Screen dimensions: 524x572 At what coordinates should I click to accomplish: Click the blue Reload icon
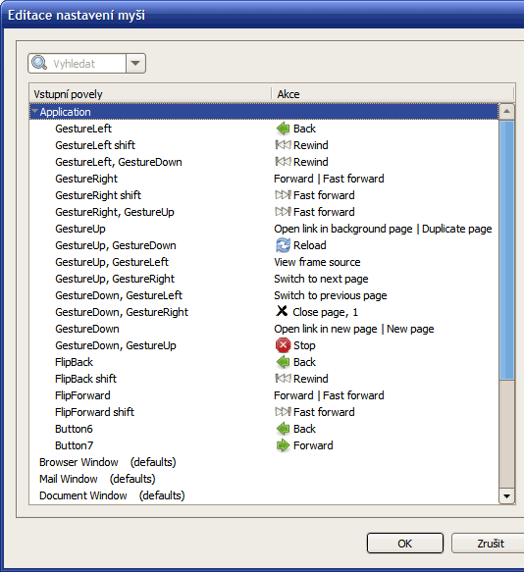click(x=283, y=245)
